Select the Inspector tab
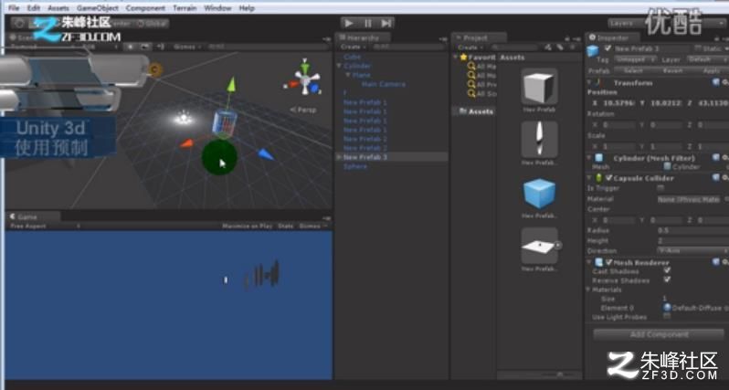 click(612, 37)
